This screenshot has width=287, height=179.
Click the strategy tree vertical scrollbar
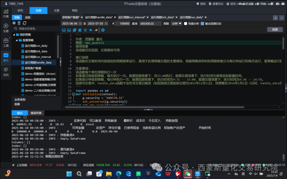click(x=58, y=46)
